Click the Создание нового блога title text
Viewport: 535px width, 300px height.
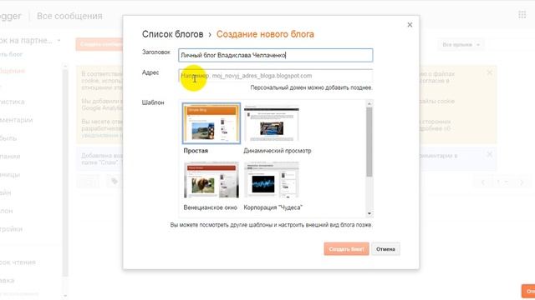click(265, 34)
